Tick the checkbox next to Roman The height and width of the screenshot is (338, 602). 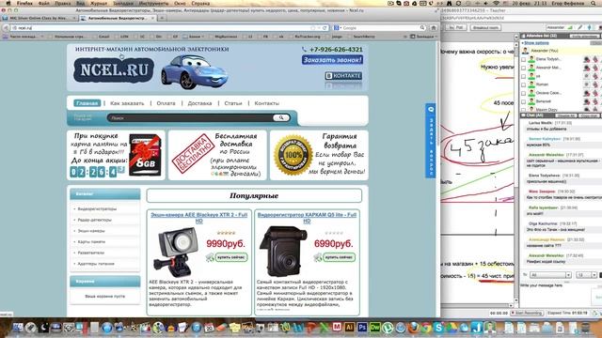click(523, 84)
